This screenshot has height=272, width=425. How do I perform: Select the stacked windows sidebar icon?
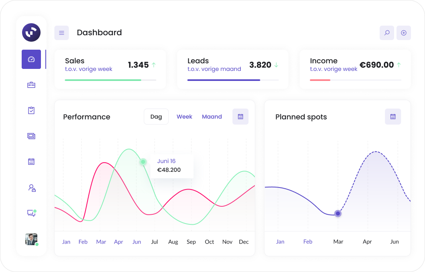pos(31,136)
